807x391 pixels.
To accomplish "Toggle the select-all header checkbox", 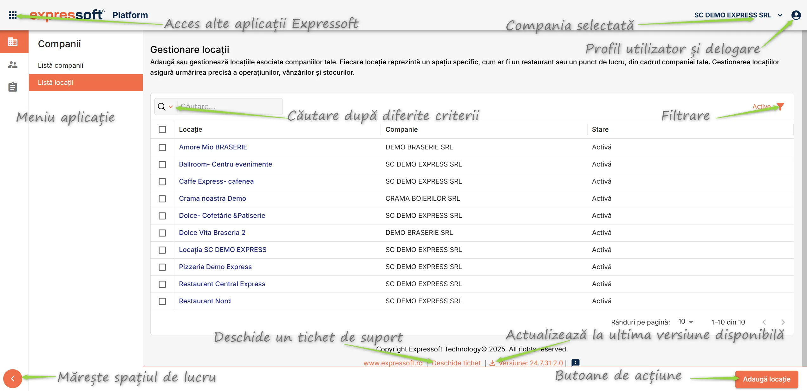I will coord(162,129).
